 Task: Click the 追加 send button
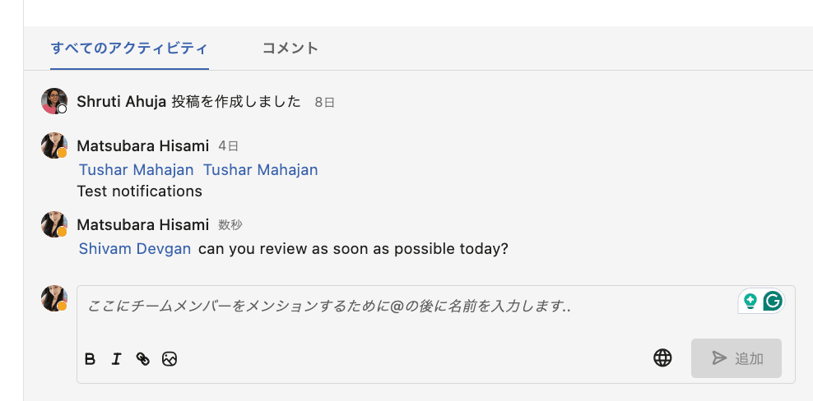pos(736,358)
